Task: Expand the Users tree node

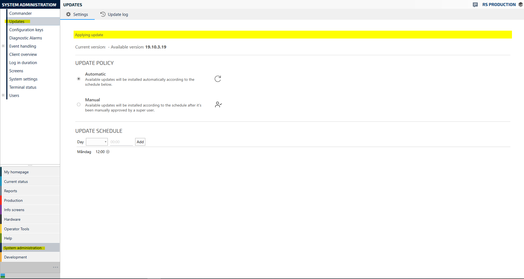Action: click(3, 95)
